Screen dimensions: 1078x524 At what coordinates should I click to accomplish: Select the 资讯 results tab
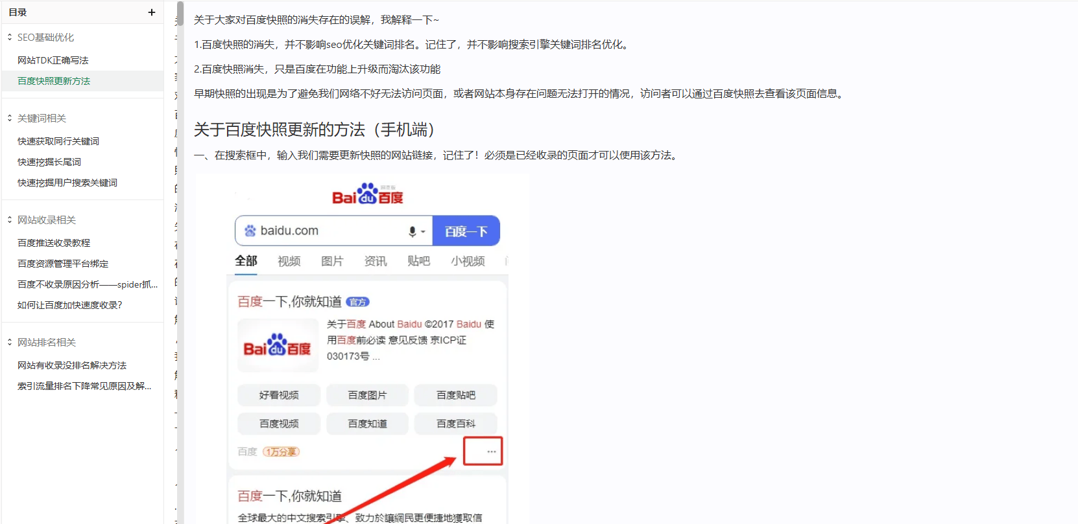376,261
